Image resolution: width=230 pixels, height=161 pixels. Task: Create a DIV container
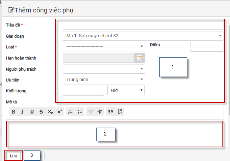click(x=120, y=112)
